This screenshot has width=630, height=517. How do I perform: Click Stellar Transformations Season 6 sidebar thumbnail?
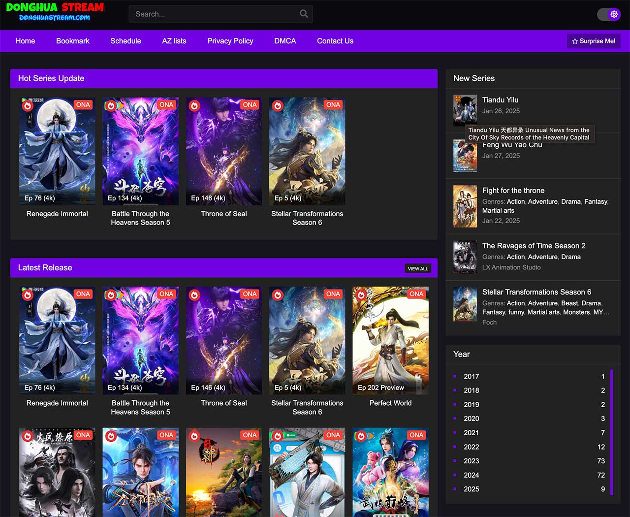coord(465,304)
